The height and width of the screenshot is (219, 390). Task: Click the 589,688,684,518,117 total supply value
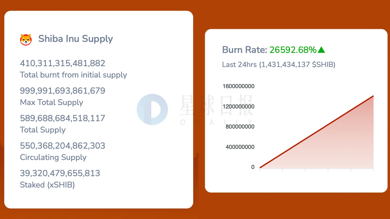[x=62, y=118]
